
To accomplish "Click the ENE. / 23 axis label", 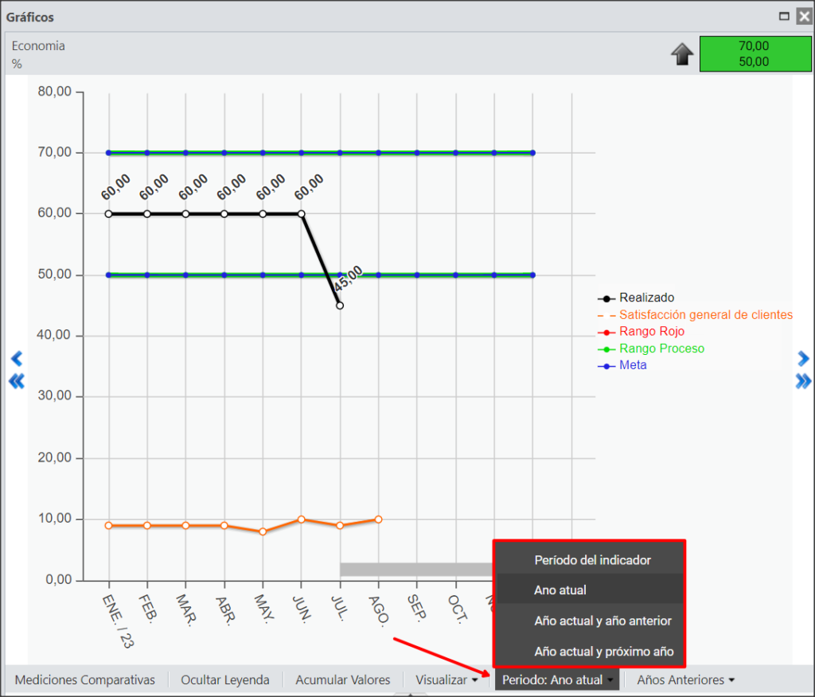I will (x=118, y=621).
